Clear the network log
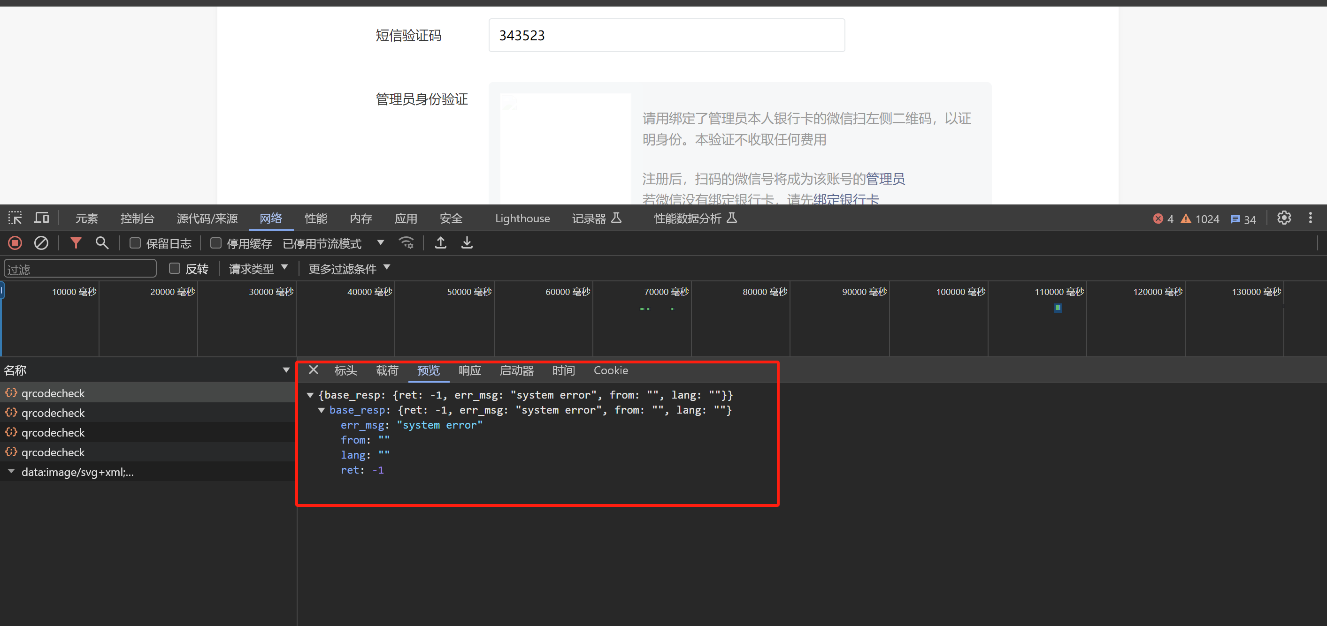The height and width of the screenshot is (626, 1327). coord(41,243)
